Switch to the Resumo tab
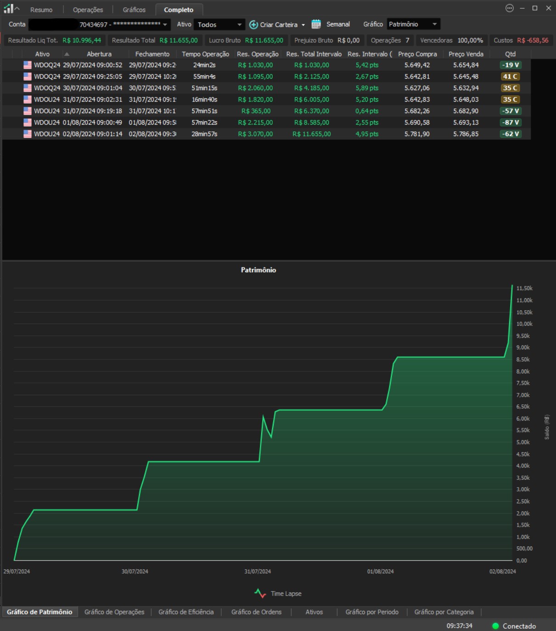 pyautogui.click(x=41, y=10)
